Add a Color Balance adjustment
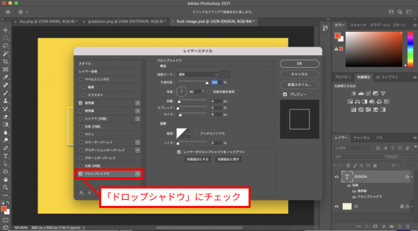The image size is (418, 231). [x=358, y=101]
